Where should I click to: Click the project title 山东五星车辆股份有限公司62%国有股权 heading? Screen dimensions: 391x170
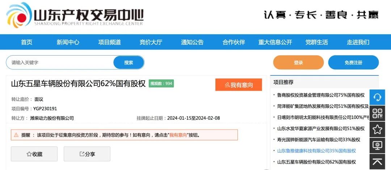click(78, 83)
